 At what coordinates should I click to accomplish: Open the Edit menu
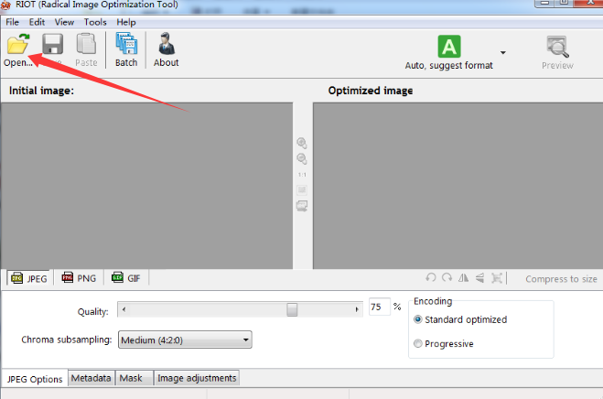(37, 22)
